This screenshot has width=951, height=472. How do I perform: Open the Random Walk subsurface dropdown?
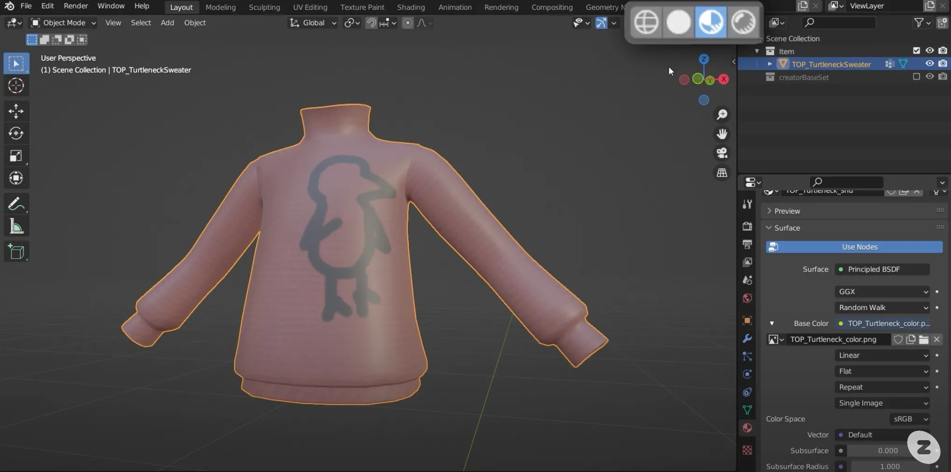882,308
